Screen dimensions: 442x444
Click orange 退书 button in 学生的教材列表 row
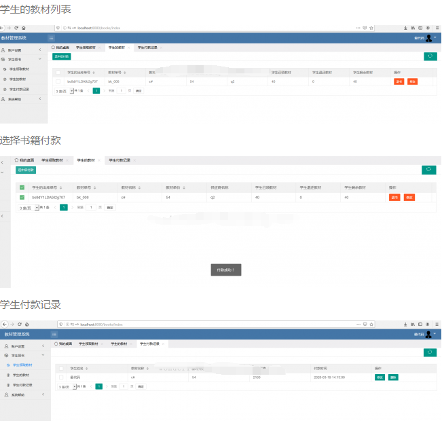pyautogui.click(x=399, y=81)
